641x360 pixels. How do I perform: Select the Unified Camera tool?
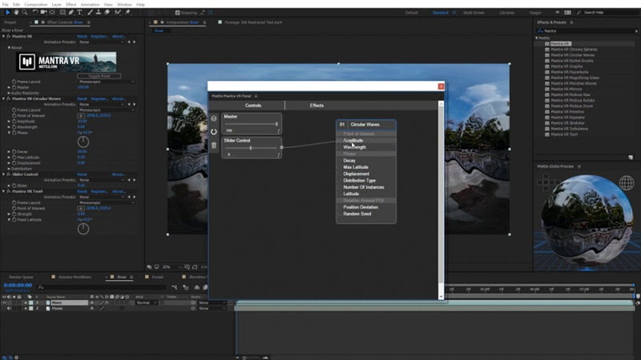click(x=44, y=13)
